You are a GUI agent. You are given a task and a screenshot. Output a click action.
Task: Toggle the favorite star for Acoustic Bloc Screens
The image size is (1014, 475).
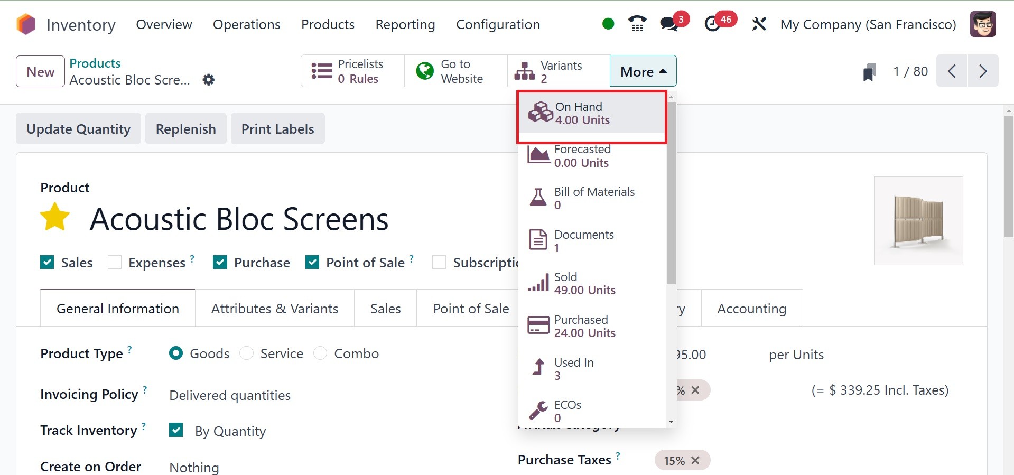pyautogui.click(x=55, y=218)
